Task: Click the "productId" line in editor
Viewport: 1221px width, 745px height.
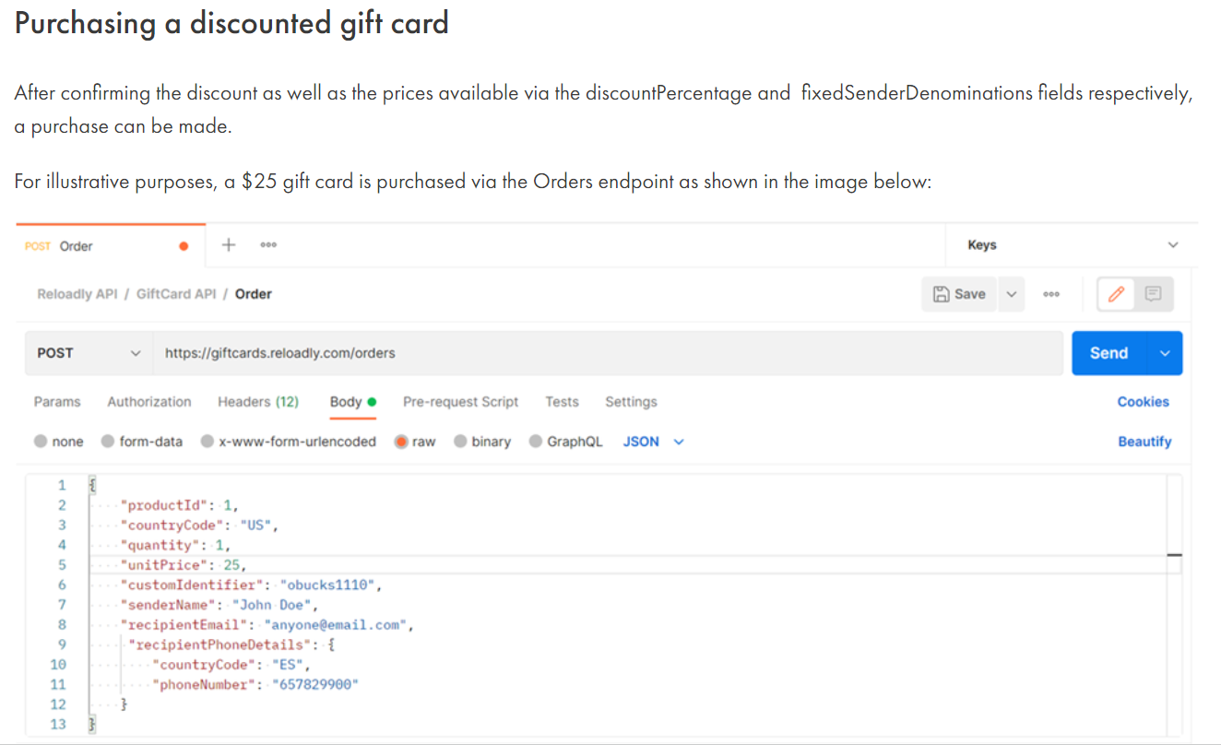Action: tap(179, 505)
